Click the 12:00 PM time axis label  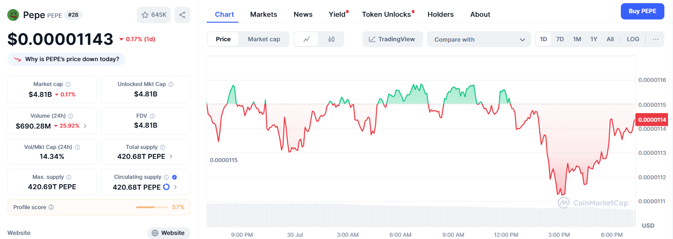(506, 235)
